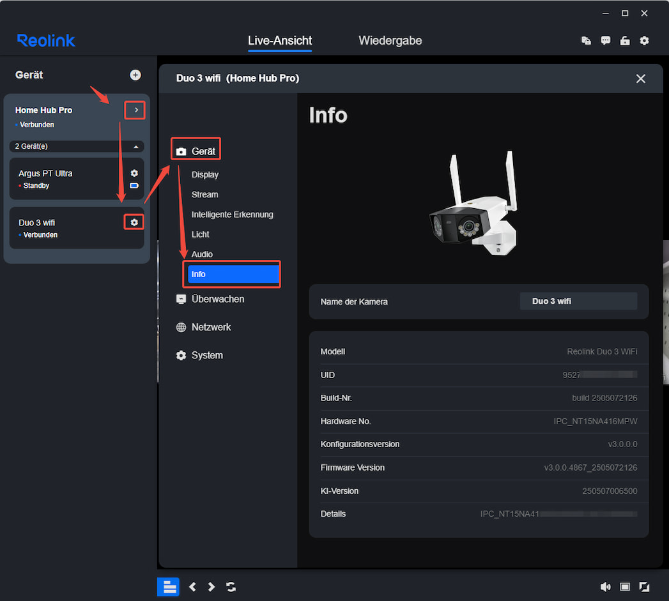Click Firmware Version v3.0.0.4867_2505072126
The width and height of the screenshot is (669, 601).
590,468
